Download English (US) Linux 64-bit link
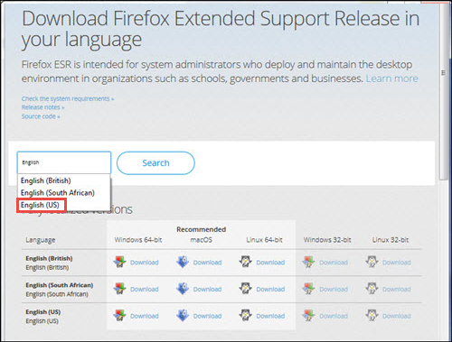This screenshot has width=452, height=342. 270,316
